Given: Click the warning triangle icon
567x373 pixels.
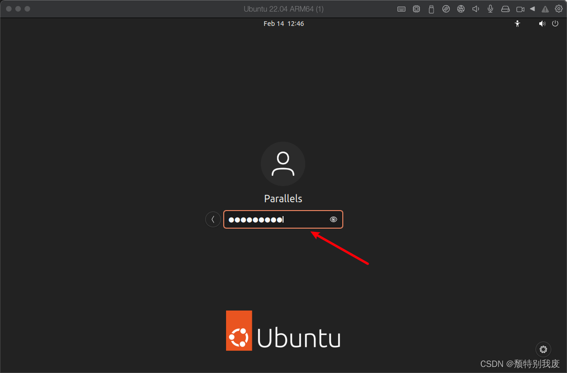Looking at the screenshot, I should (545, 9).
